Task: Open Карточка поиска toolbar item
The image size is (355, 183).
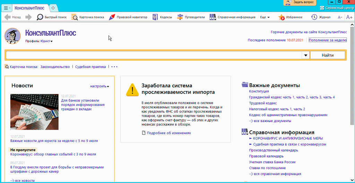Action: pyautogui.click(x=88, y=17)
